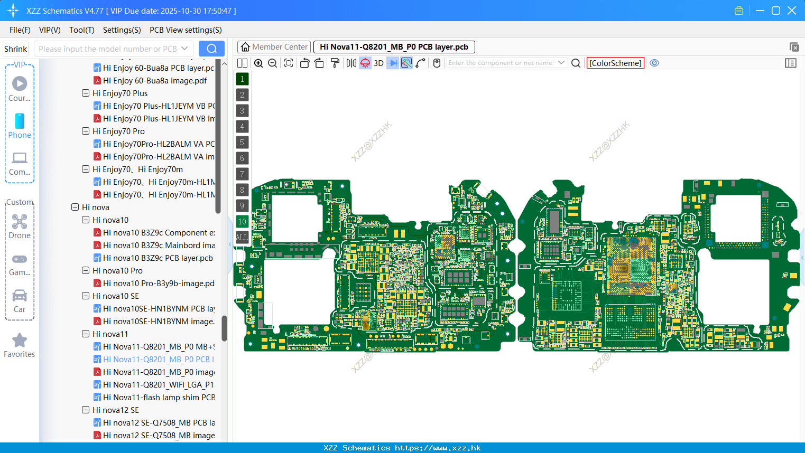Image resolution: width=805 pixels, height=453 pixels.
Task: Click the mouse settings icon
Action: [437, 63]
